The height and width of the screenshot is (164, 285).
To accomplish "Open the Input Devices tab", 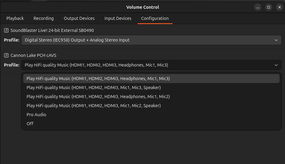I will tap(118, 18).
